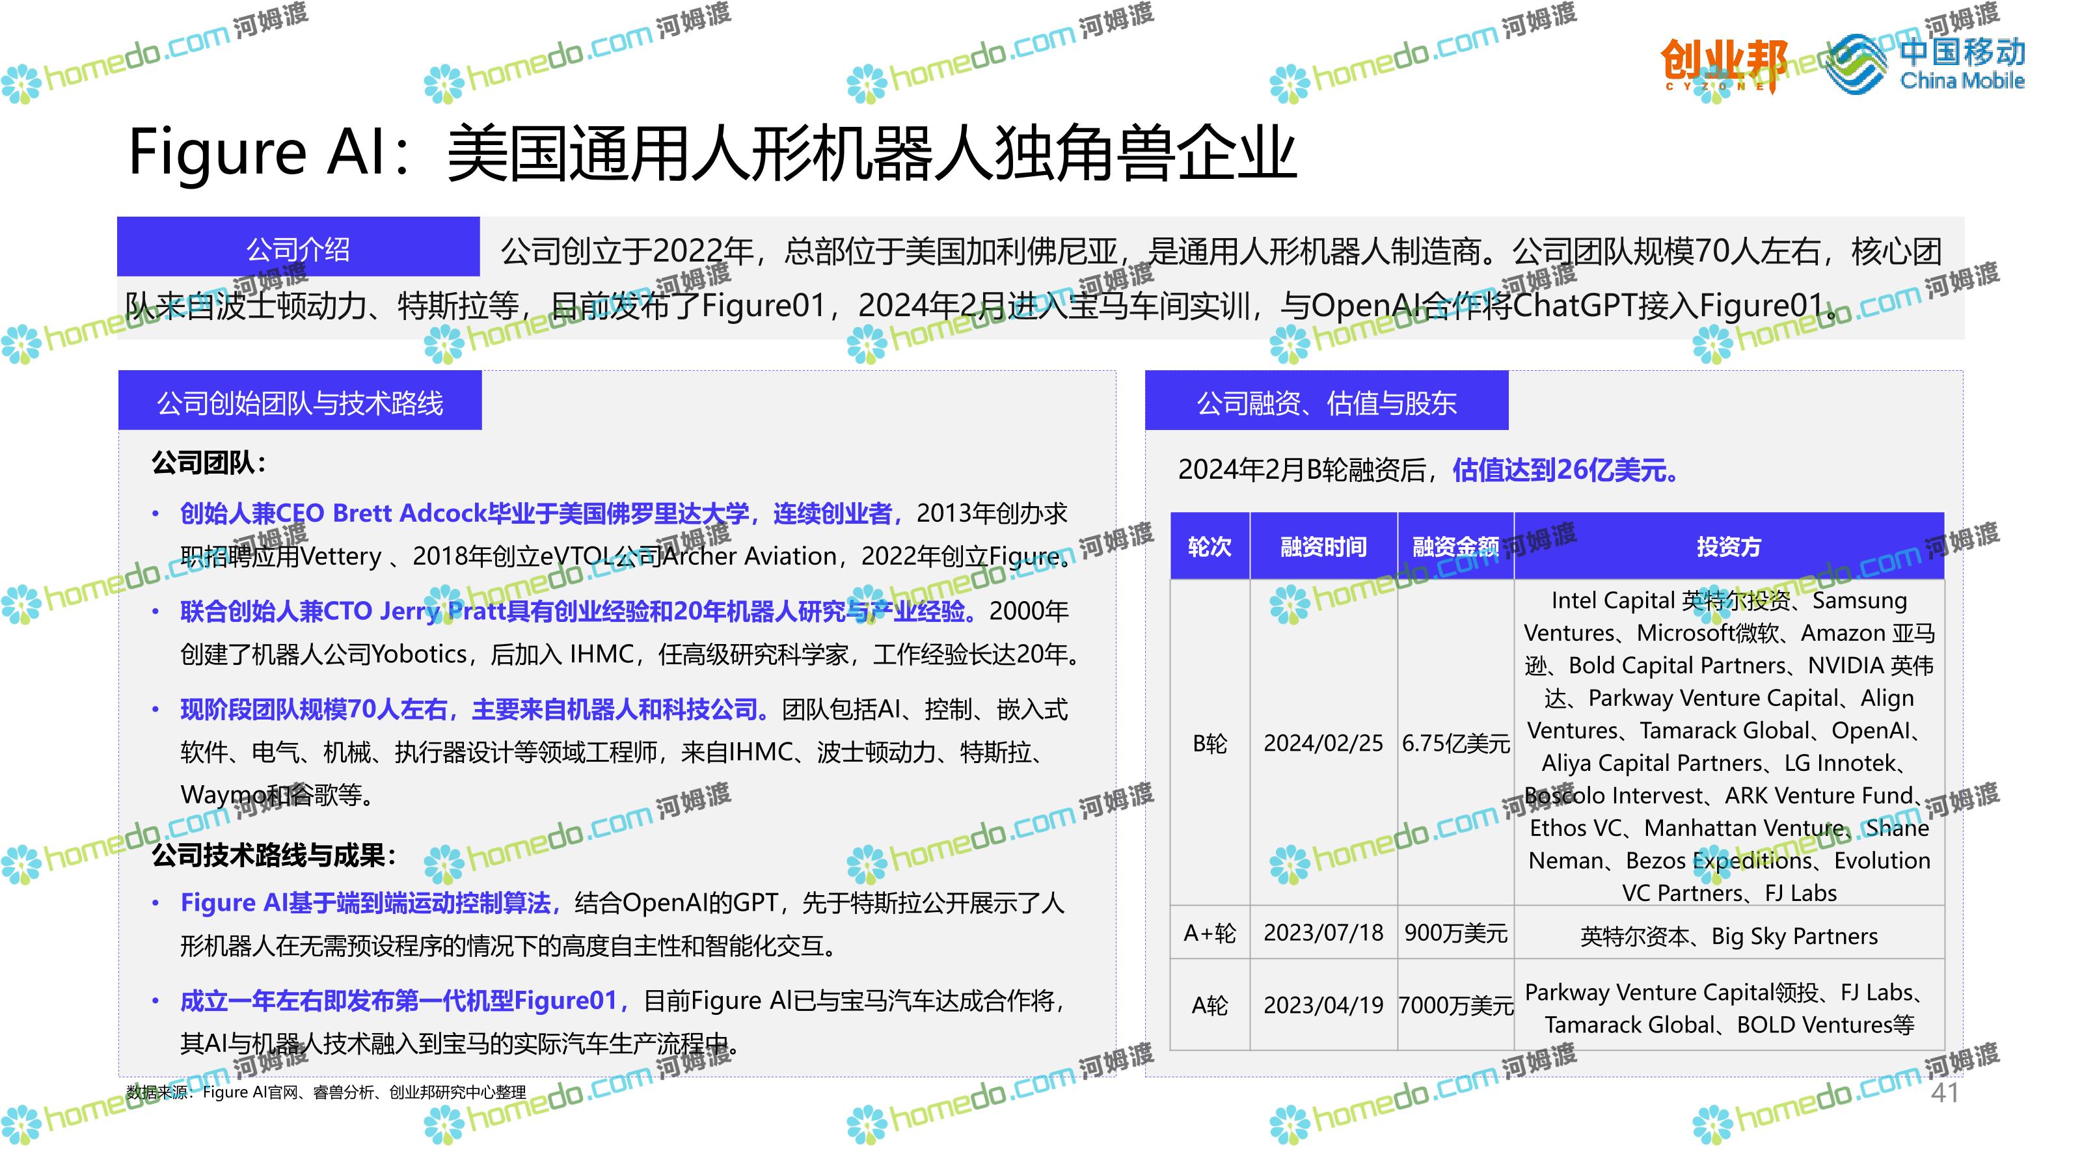Click the 投资方 column header

(1728, 547)
